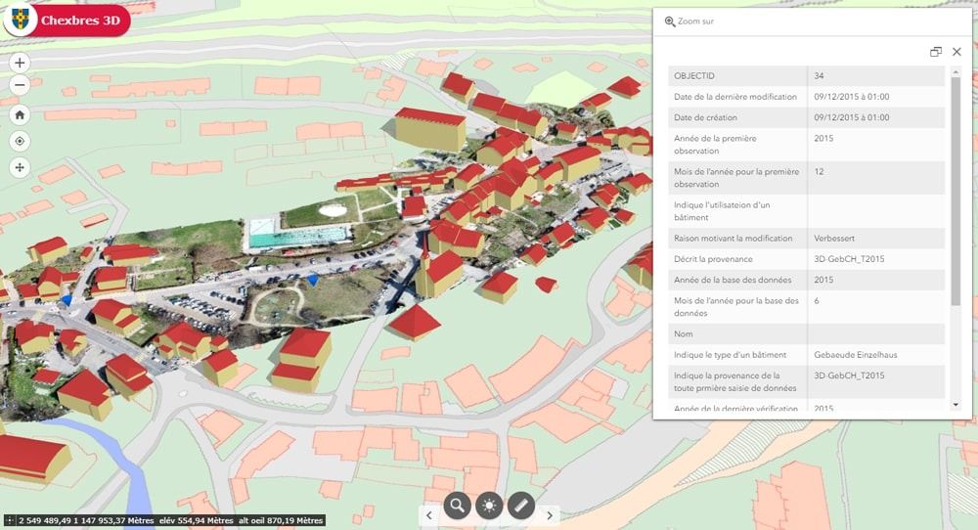Viewport: 978px width, 530px height.
Task: Click the Chexbres 3D title banner
Action: tap(80, 20)
